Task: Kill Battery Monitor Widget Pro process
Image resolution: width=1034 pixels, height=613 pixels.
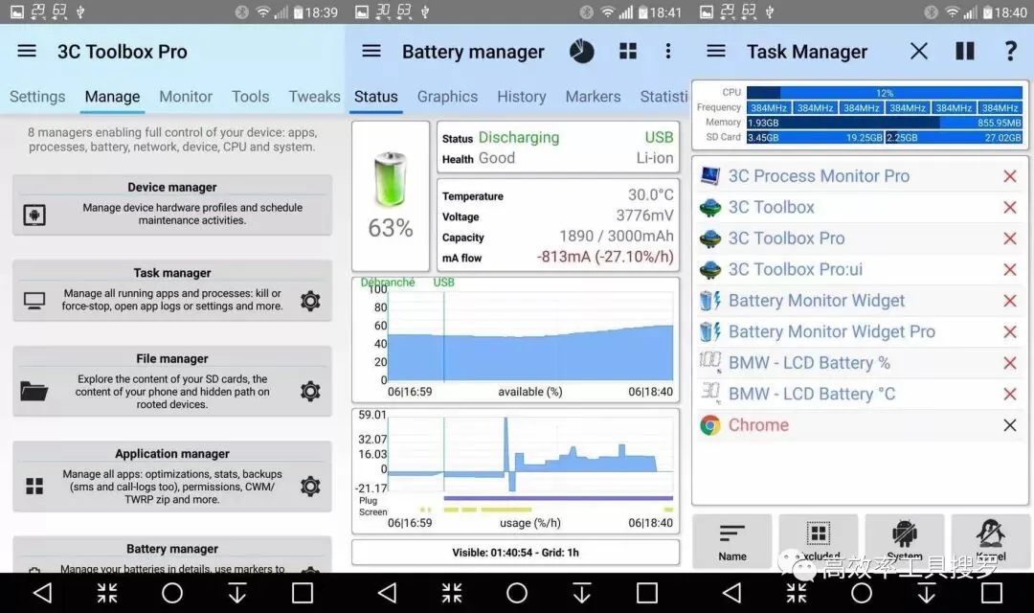Action: point(1010,331)
